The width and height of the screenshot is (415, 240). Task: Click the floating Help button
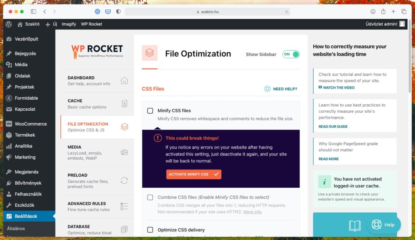(x=383, y=225)
